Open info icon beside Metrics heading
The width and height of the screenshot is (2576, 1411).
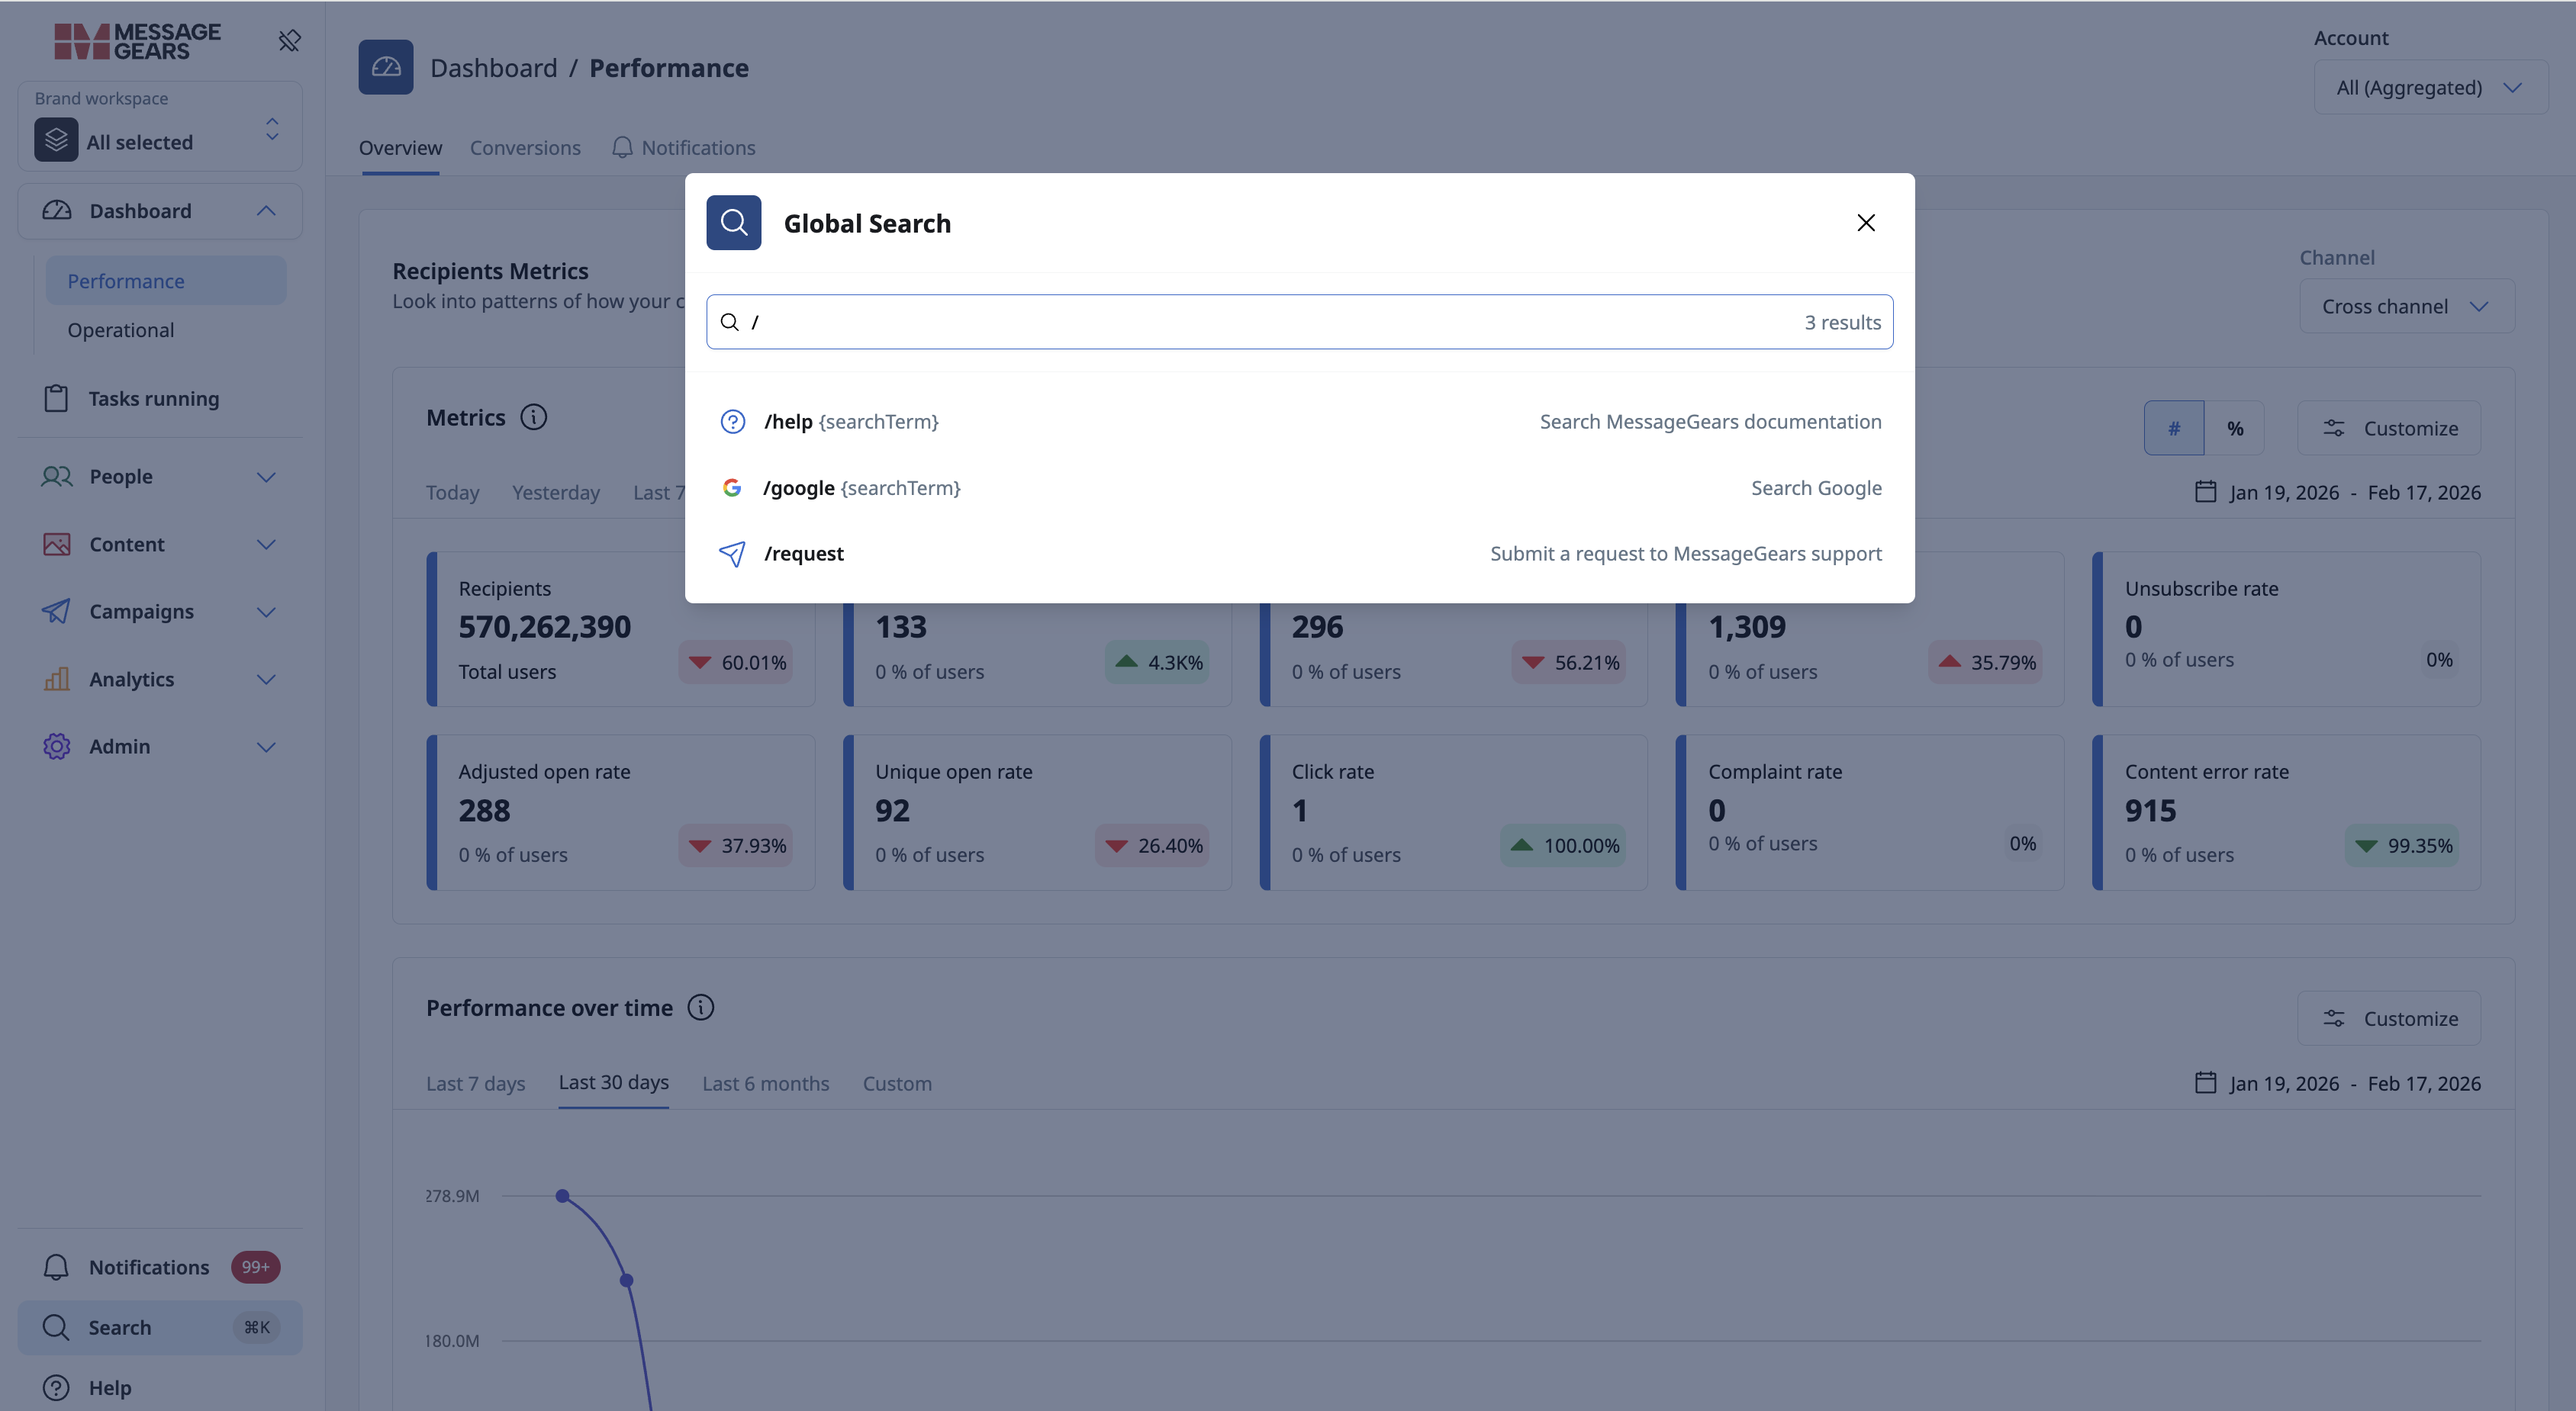pyautogui.click(x=534, y=418)
